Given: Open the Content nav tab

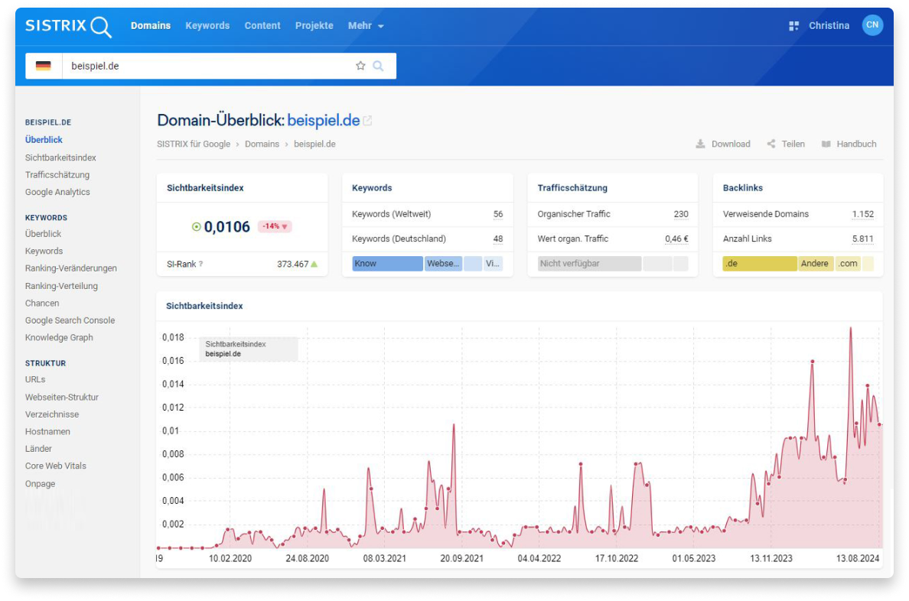Looking at the screenshot, I should tap(262, 26).
